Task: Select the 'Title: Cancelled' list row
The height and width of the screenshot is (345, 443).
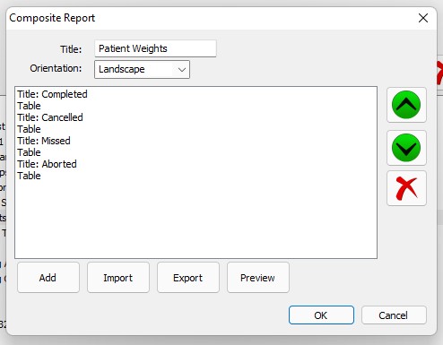Action: coord(195,117)
